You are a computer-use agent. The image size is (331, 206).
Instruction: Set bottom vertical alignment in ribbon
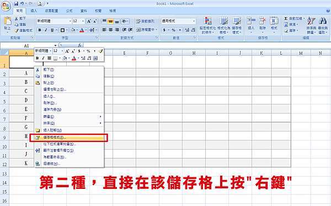117,21
